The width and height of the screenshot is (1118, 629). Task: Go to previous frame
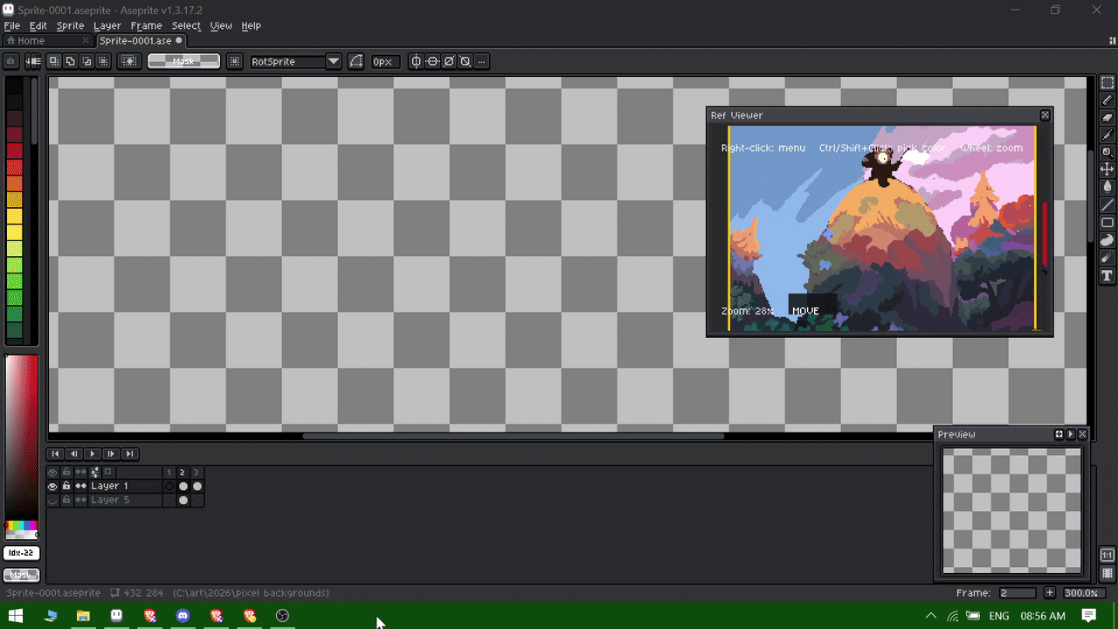[x=73, y=453]
